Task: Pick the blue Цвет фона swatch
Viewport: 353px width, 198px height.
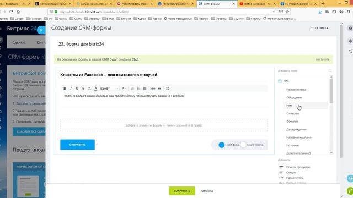Action: click(x=222, y=145)
